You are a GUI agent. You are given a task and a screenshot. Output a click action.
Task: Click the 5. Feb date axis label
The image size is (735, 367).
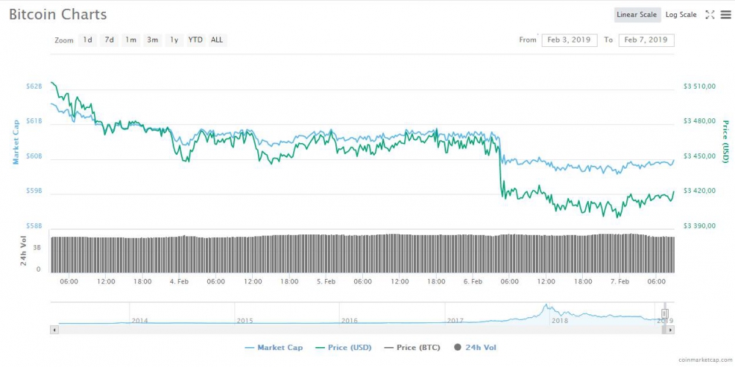[326, 282]
